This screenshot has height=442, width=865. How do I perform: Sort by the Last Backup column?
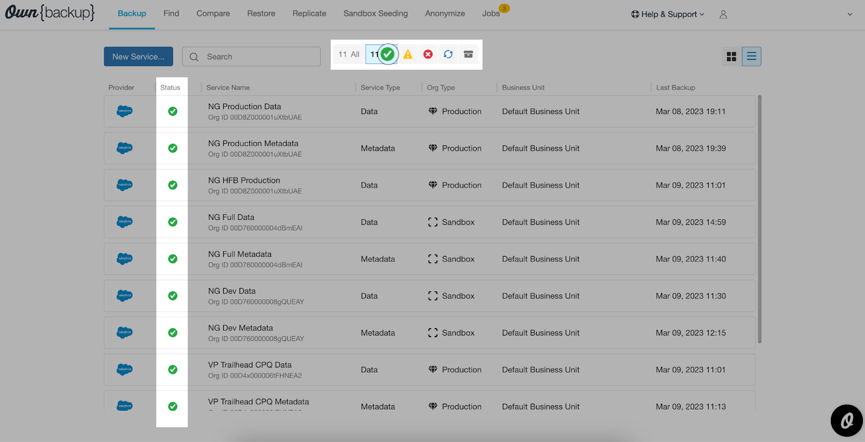[675, 88]
